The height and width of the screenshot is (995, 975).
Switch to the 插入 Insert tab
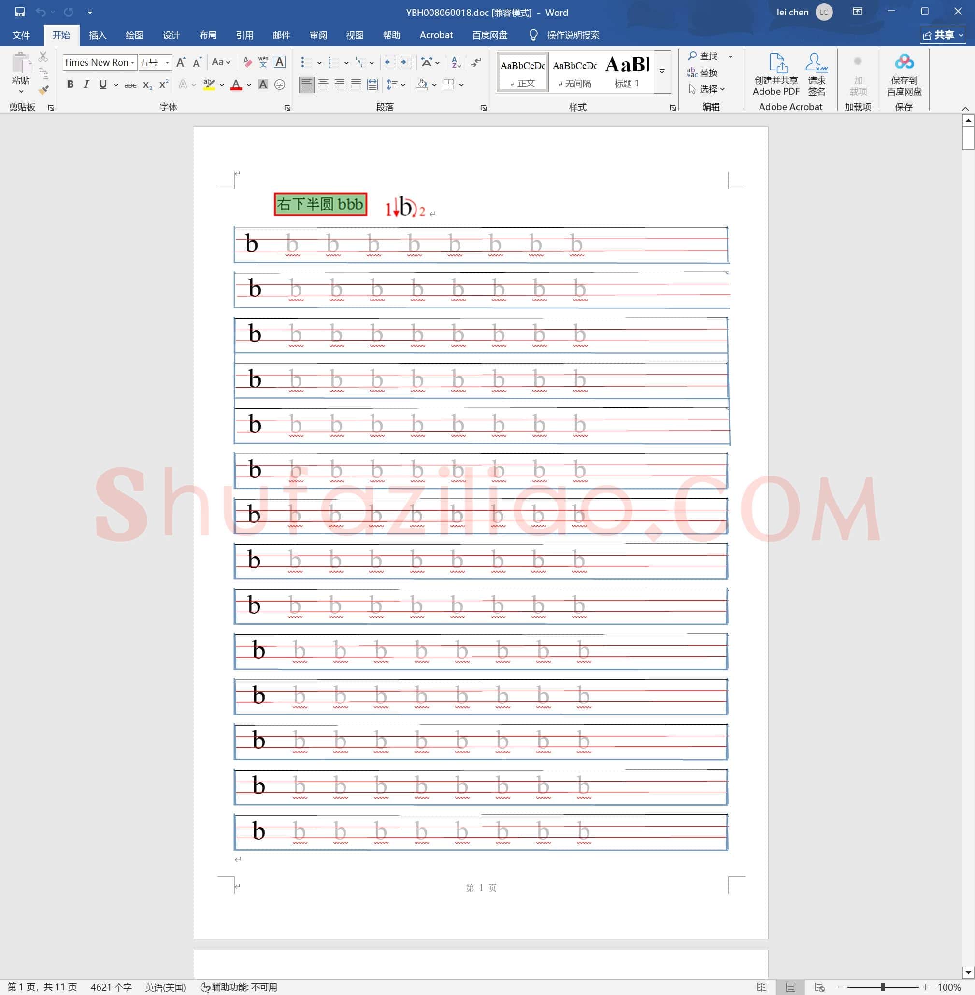[97, 35]
